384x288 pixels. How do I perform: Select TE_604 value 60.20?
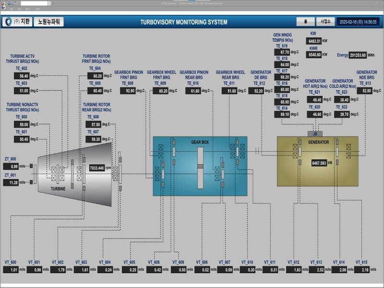pos(95,76)
